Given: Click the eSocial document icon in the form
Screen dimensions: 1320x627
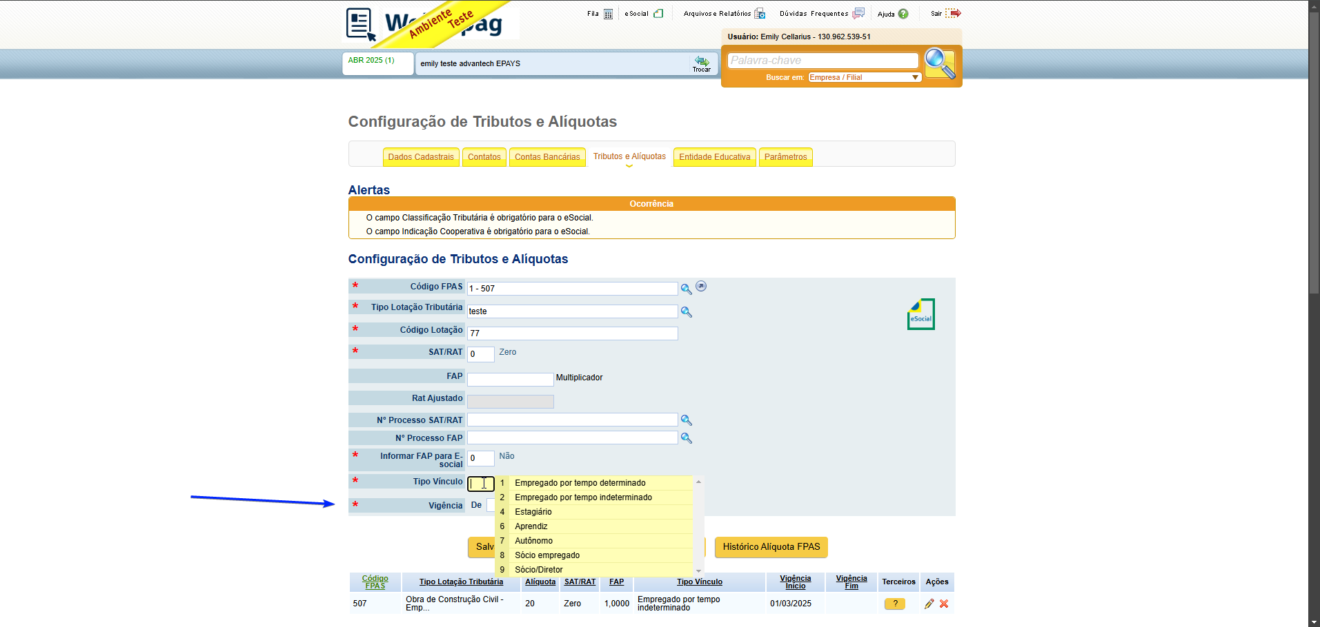Looking at the screenshot, I should 920,314.
